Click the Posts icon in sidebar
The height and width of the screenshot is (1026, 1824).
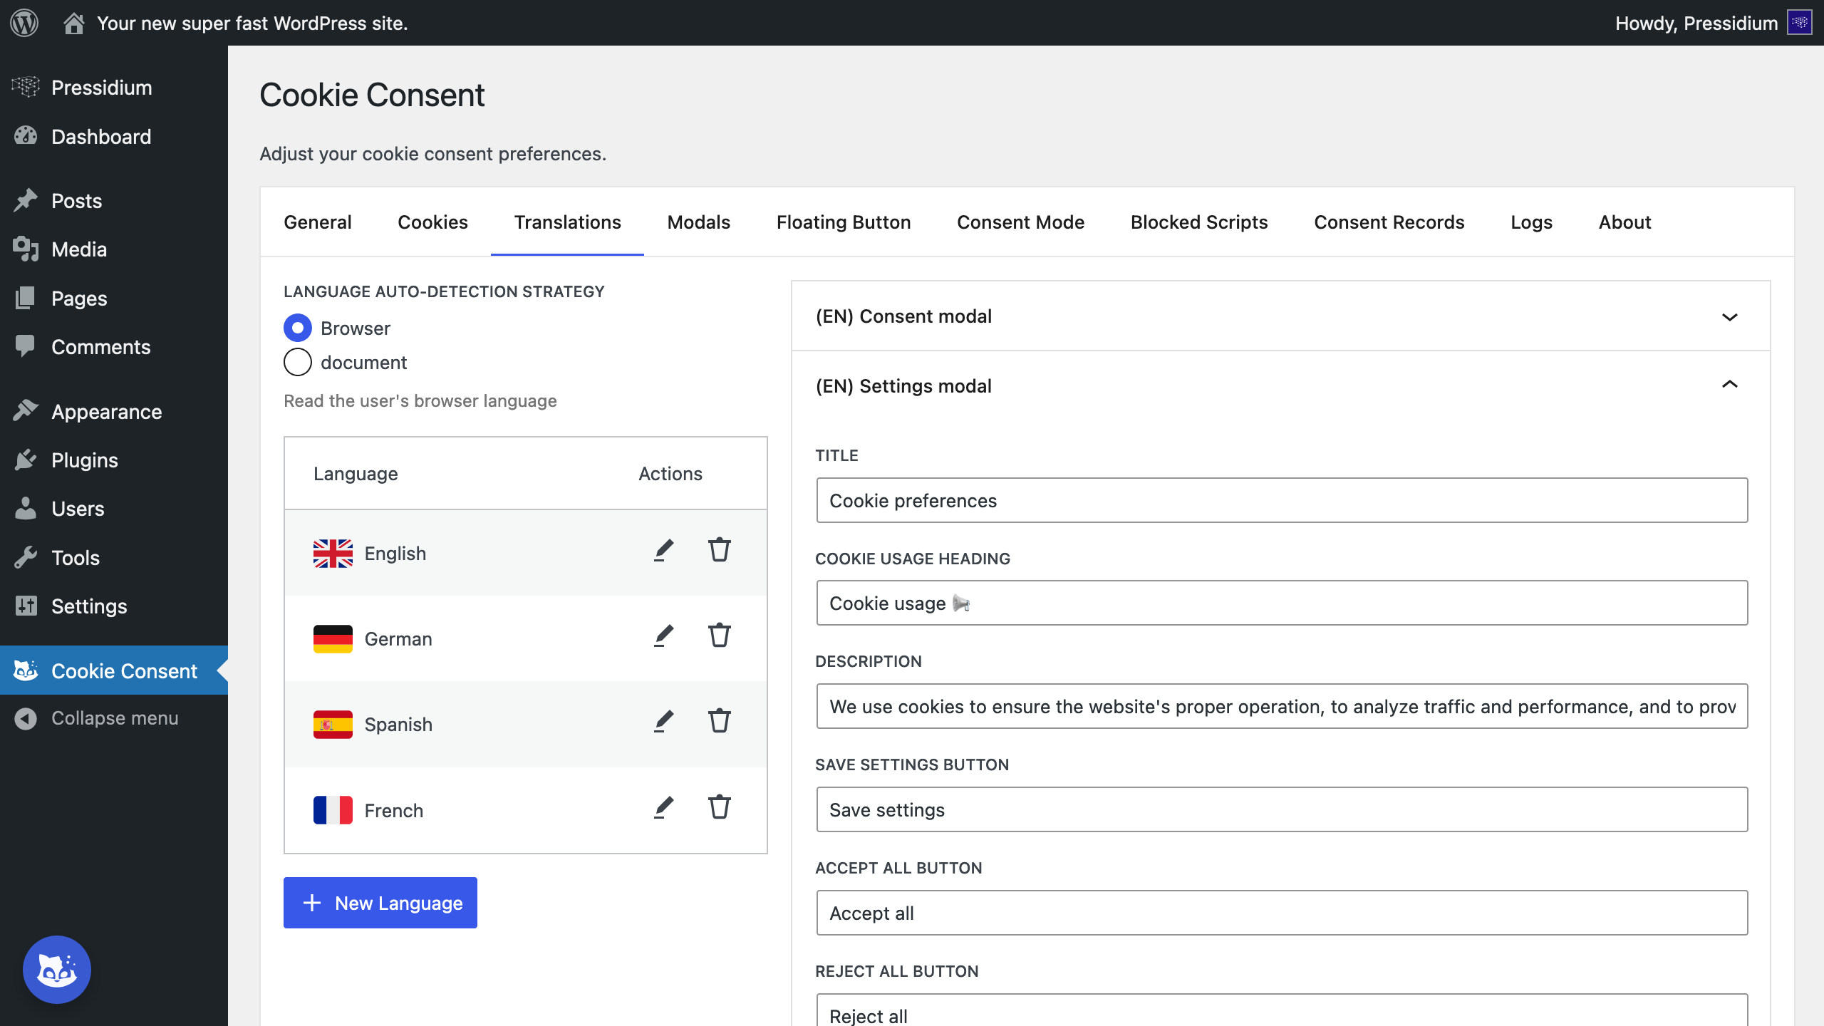coord(25,200)
